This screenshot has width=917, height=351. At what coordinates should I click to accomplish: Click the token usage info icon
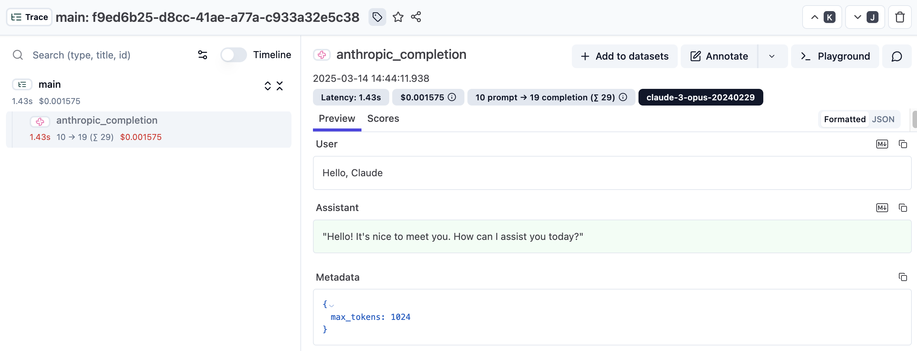[x=623, y=97]
